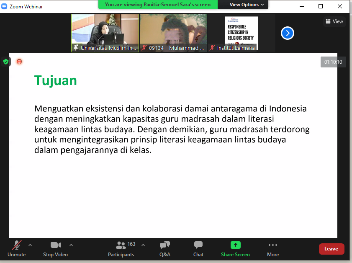Maximize the Zoom Webinar window
Viewport: 352px width, 263px height.
(321, 6)
